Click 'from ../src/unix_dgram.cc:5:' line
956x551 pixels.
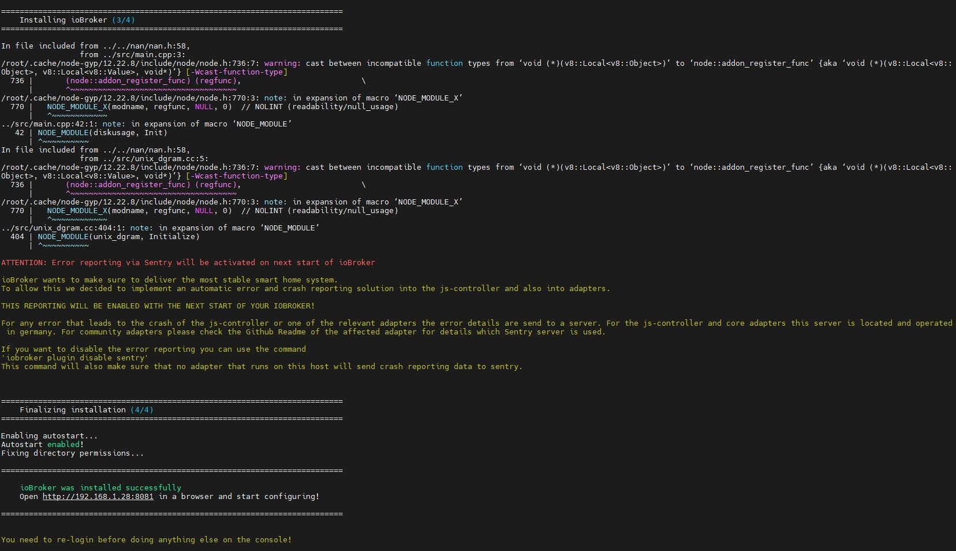(144, 158)
